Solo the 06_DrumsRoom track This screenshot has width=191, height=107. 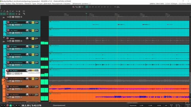pos(33,62)
